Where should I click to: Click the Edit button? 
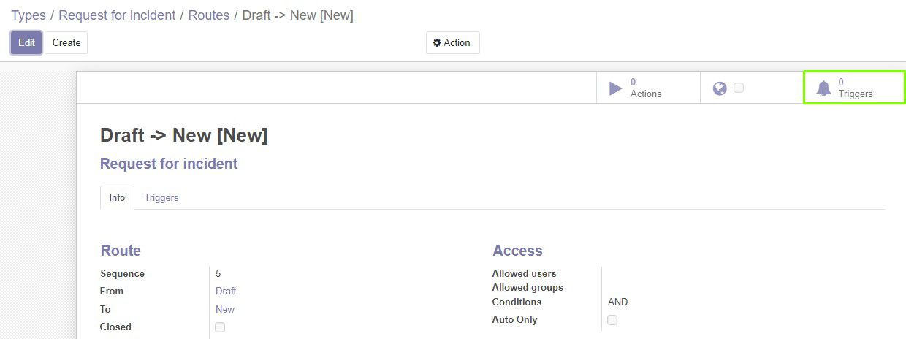[26, 42]
